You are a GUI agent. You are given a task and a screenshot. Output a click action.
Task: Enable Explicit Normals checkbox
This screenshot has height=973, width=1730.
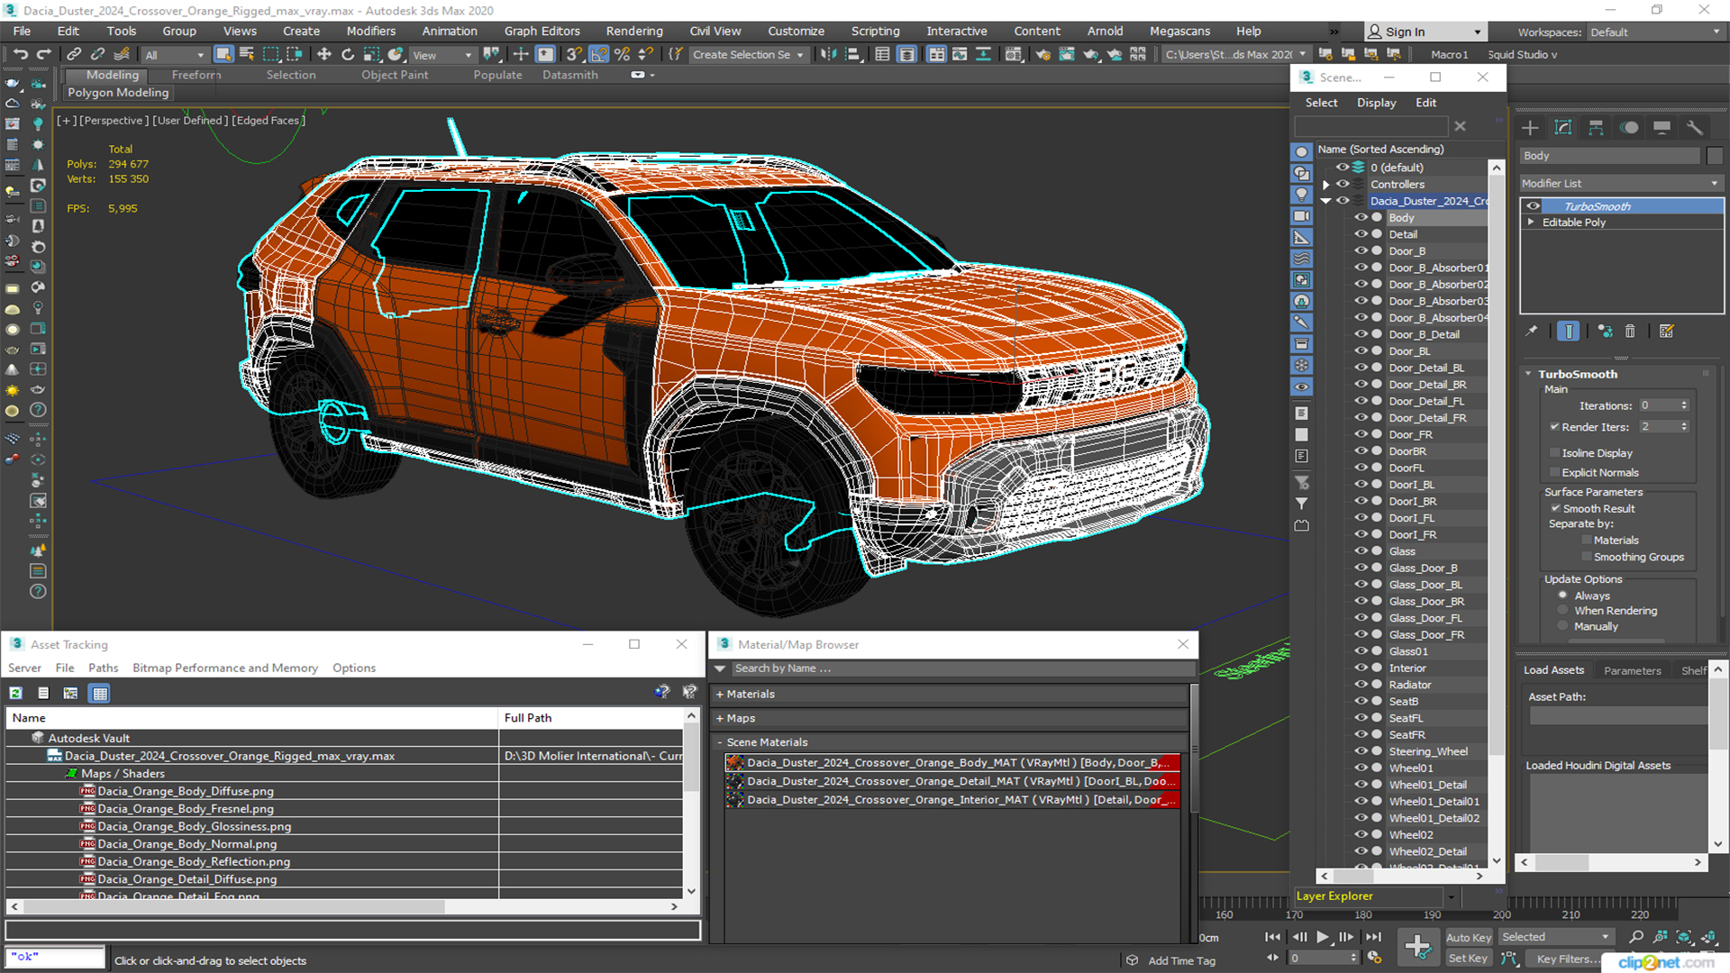1554,472
